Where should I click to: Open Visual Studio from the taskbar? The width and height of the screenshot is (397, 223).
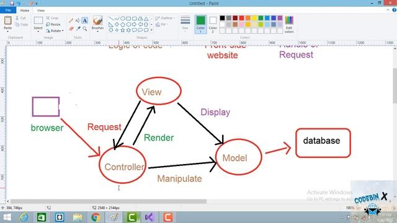tap(149, 217)
